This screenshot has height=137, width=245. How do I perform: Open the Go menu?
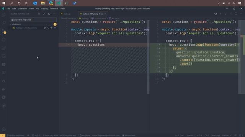pyautogui.click(x=38, y=8)
